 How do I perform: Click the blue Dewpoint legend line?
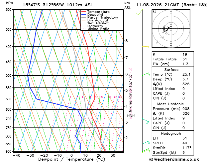[x=84, y=15]
